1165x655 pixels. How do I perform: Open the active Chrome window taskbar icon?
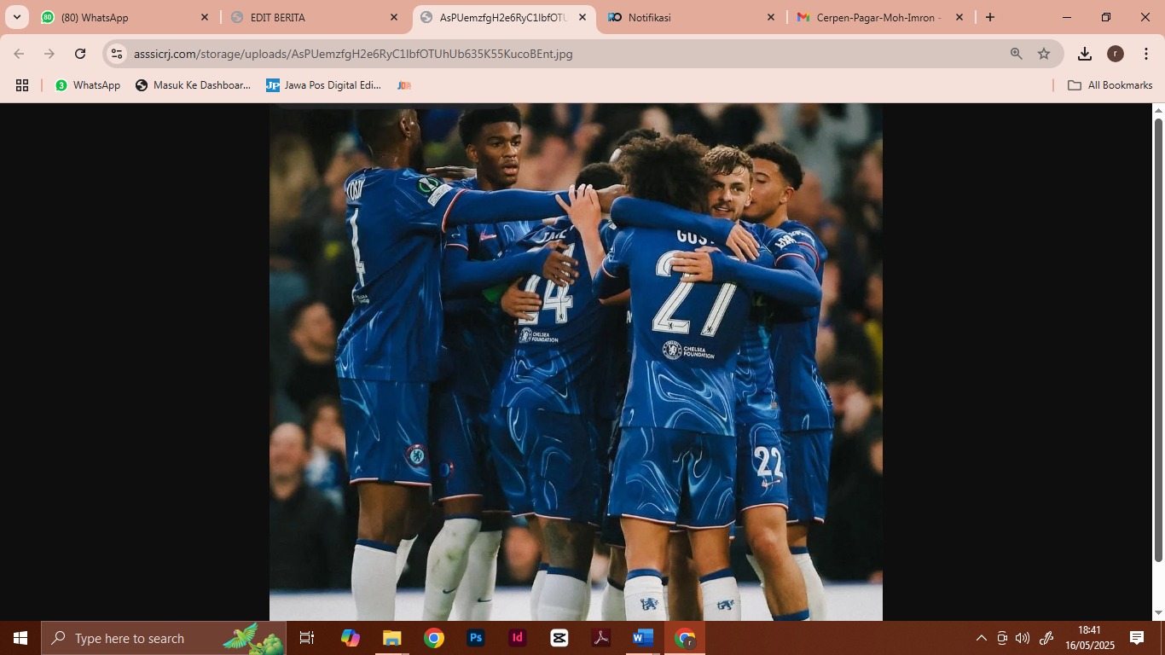point(685,638)
